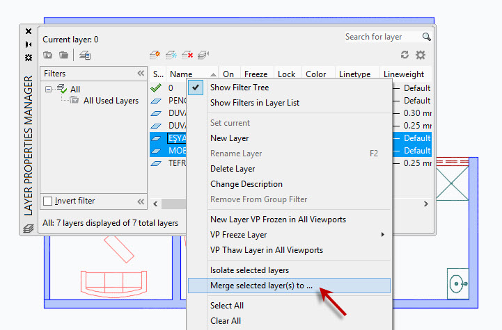Click status icon of TEFR layer row

pos(156,163)
